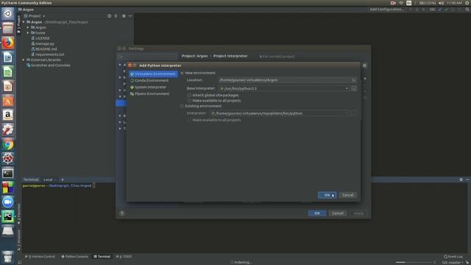Open Ubuntu Software from the dock
Screen dimensions: 471x265
coord(8,101)
